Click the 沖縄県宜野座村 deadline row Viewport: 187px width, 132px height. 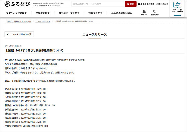point(26,126)
